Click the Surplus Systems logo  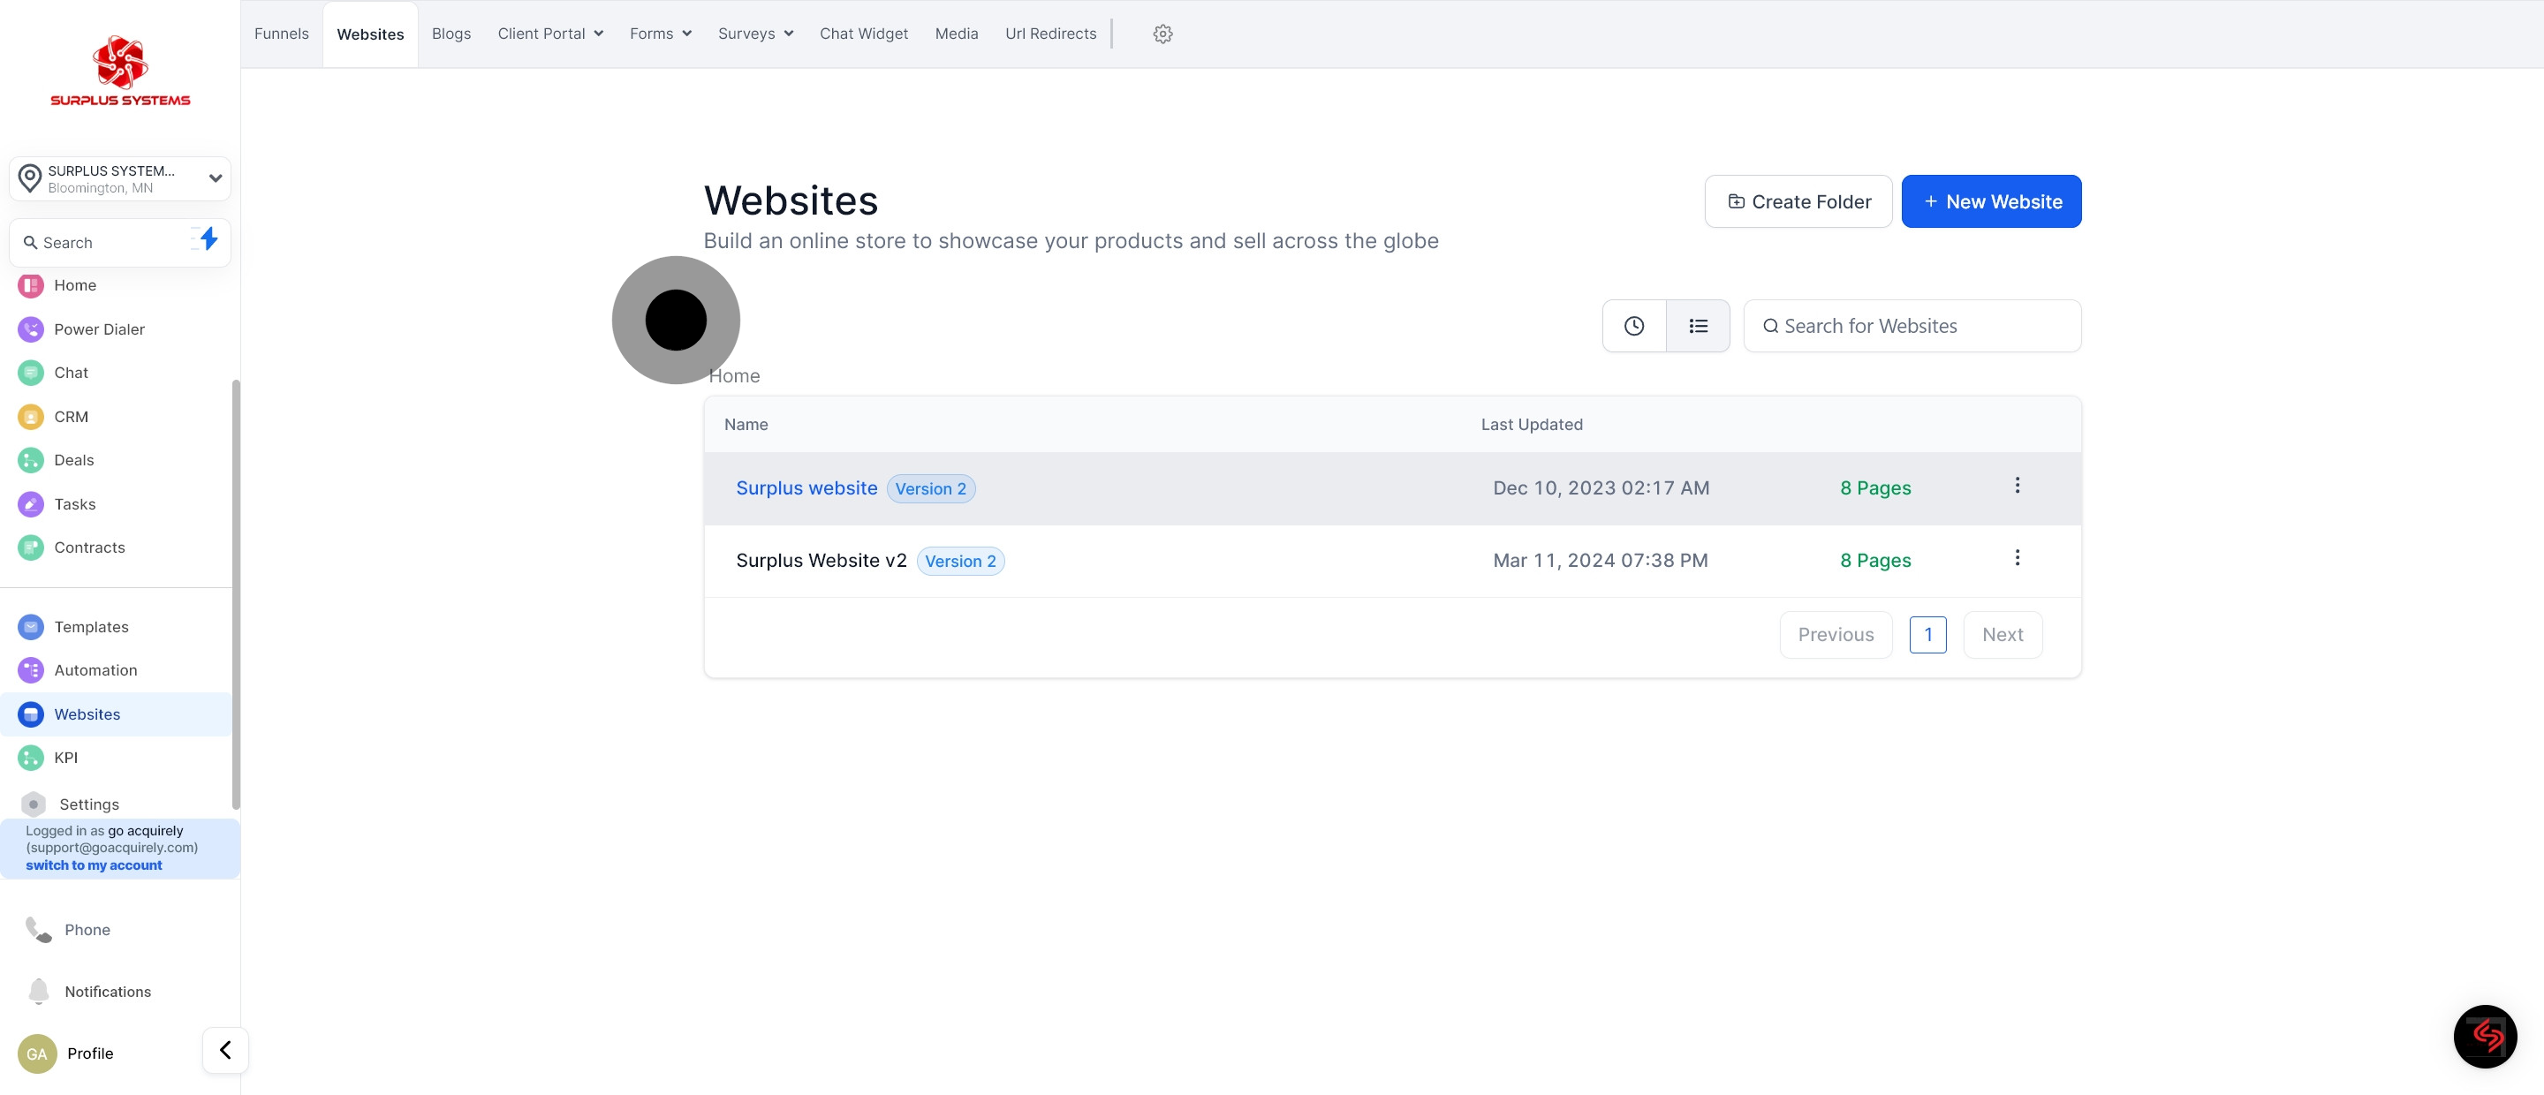click(119, 69)
